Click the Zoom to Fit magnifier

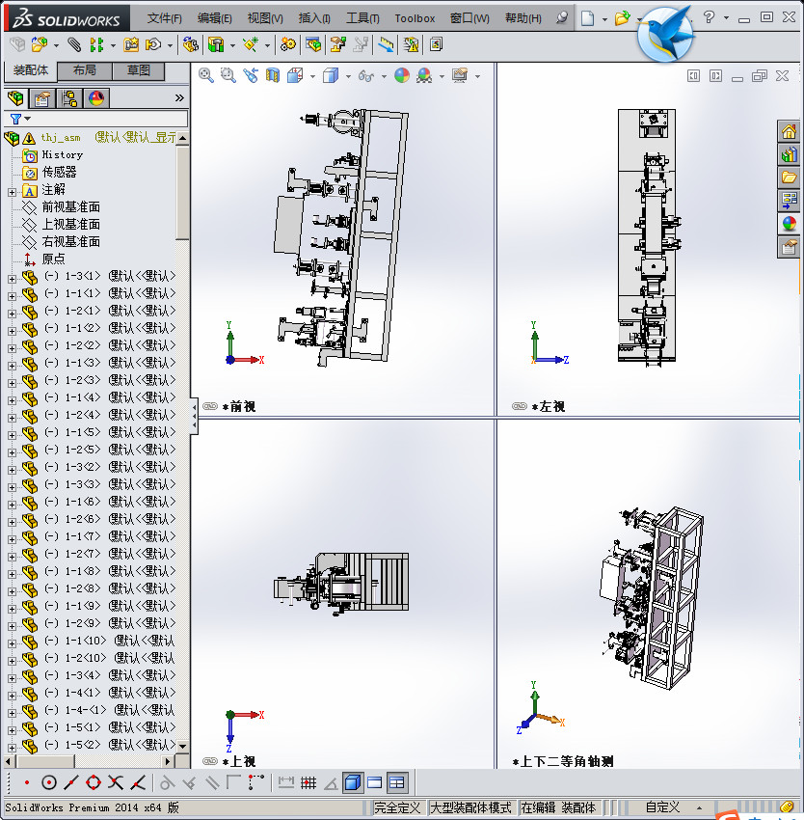point(206,76)
